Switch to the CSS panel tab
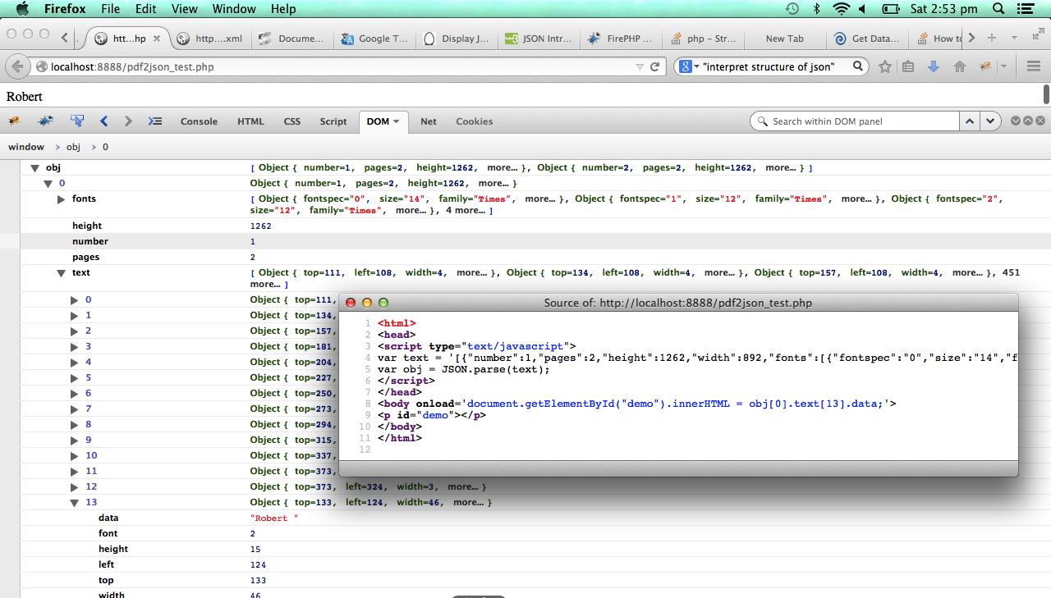Image resolution: width=1051 pixels, height=598 pixels. [x=292, y=121]
